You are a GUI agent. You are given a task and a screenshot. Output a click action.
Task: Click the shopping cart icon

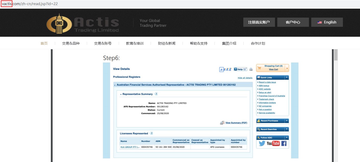259,68
